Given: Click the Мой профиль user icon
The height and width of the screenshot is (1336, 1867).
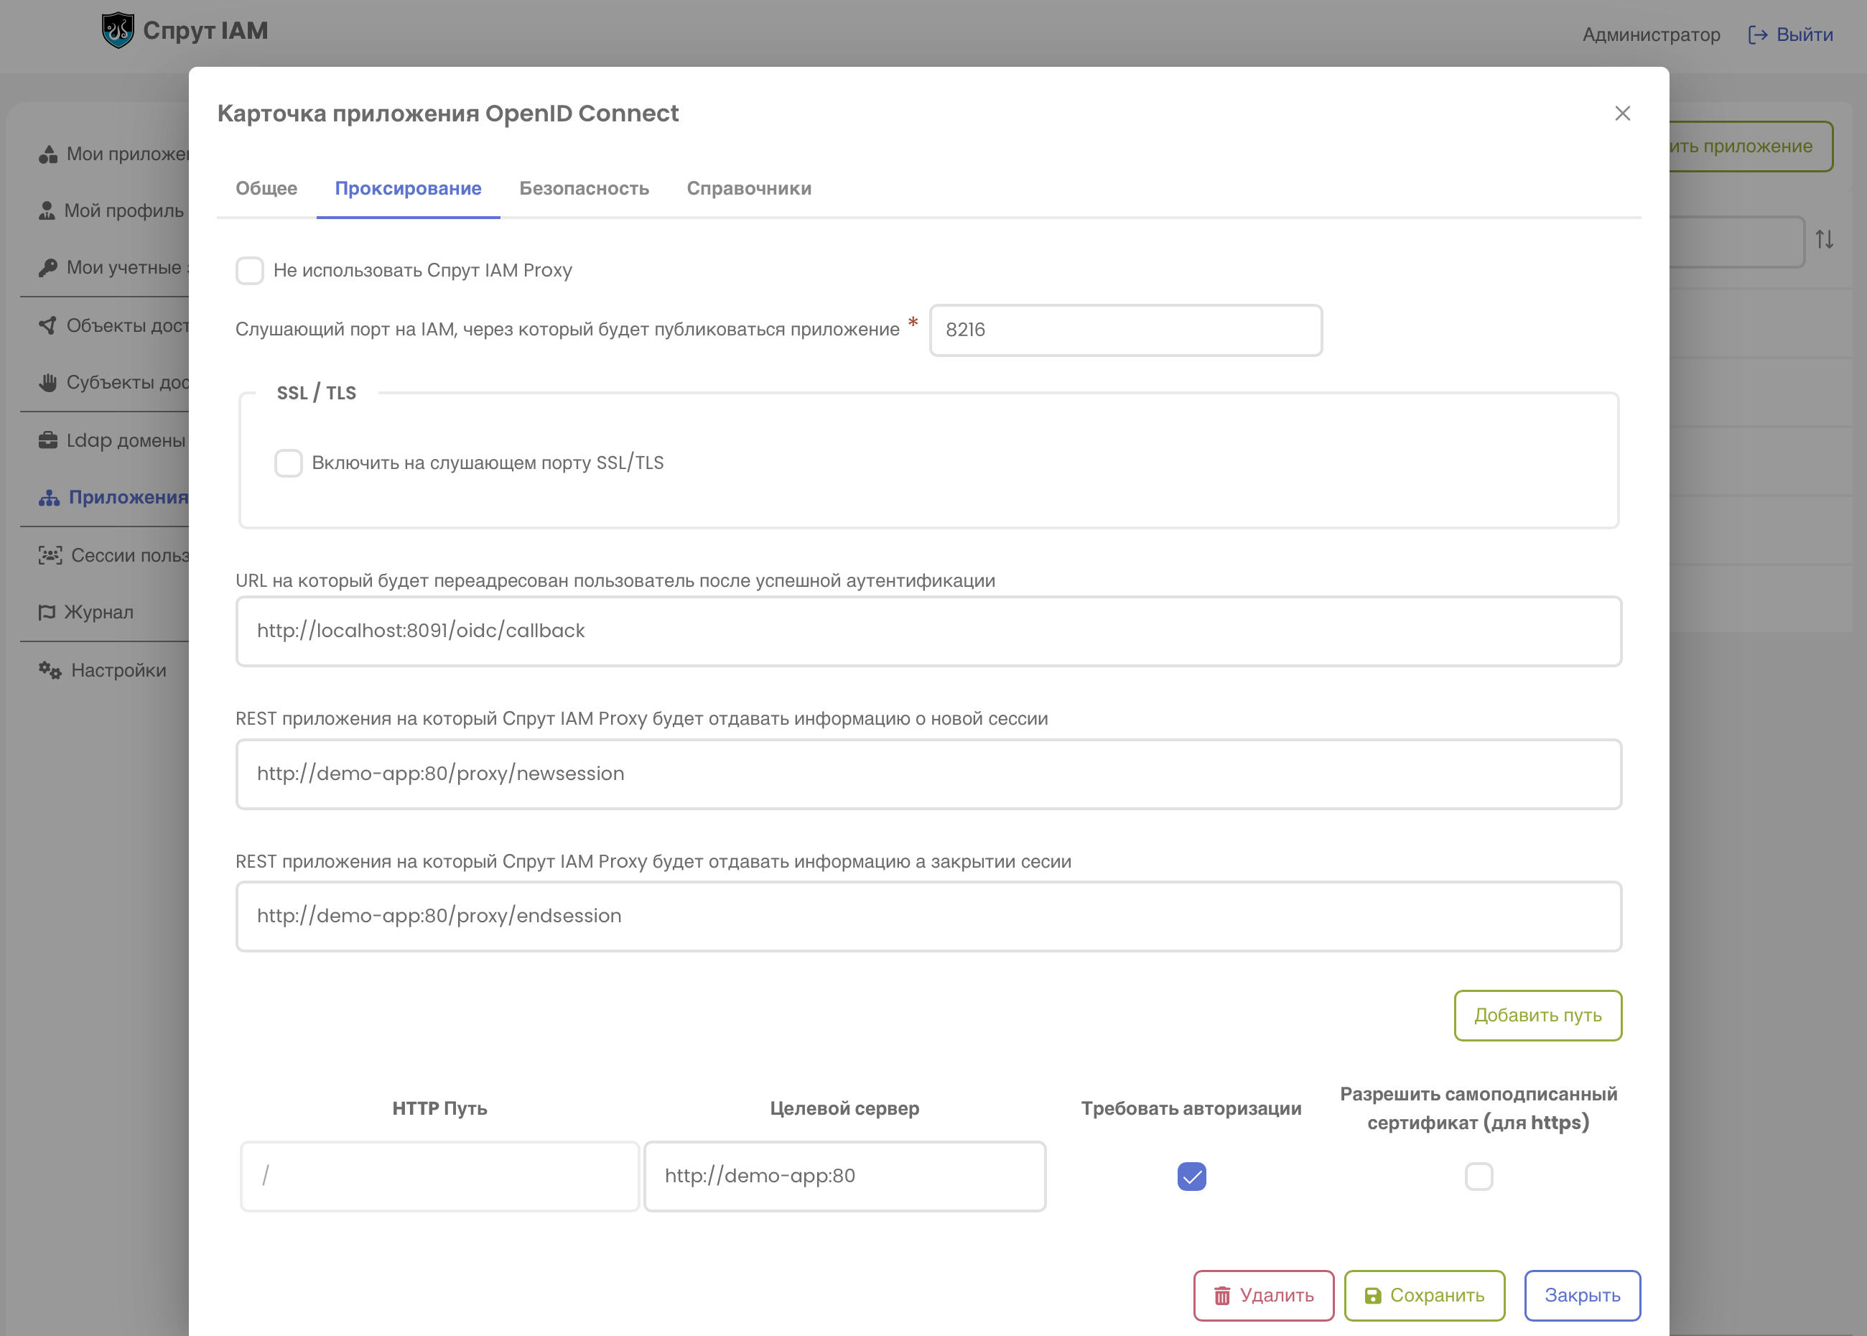Looking at the screenshot, I should click(x=47, y=210).
